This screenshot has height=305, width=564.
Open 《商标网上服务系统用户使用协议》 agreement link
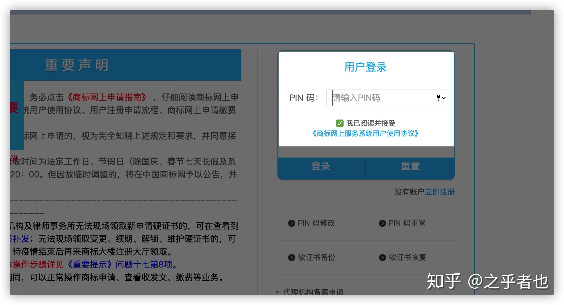pyautogui.click(x=365, y=133)
